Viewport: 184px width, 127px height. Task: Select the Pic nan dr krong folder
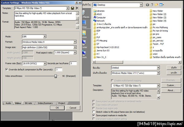(x=159, y=31)
